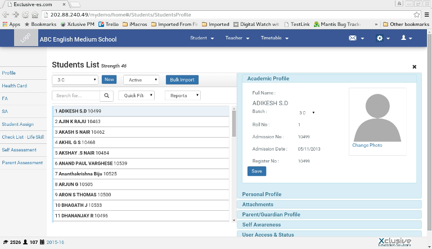Open the settings gear icon menu

[380, 38]
